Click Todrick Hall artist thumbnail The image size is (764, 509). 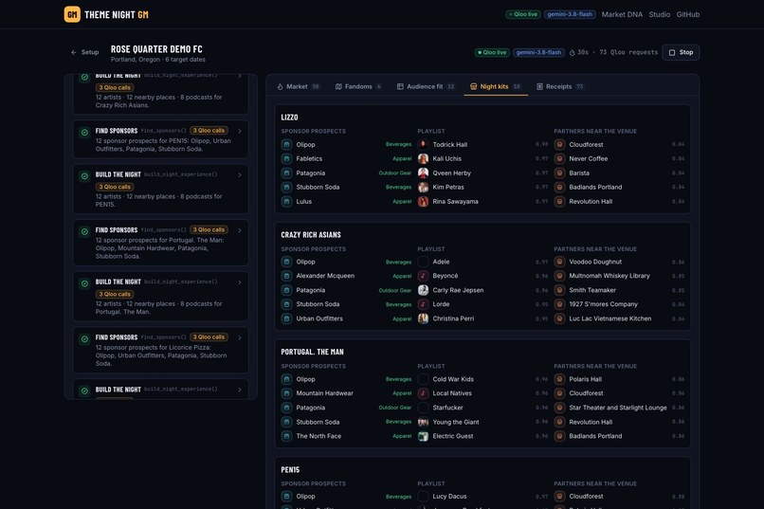tap(423, 145)
